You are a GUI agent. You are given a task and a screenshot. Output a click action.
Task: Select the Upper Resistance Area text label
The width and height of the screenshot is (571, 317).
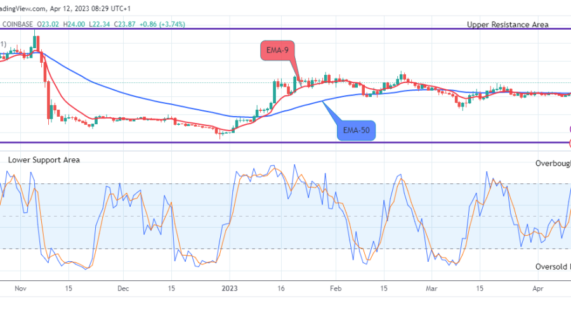tap(508, 25)
